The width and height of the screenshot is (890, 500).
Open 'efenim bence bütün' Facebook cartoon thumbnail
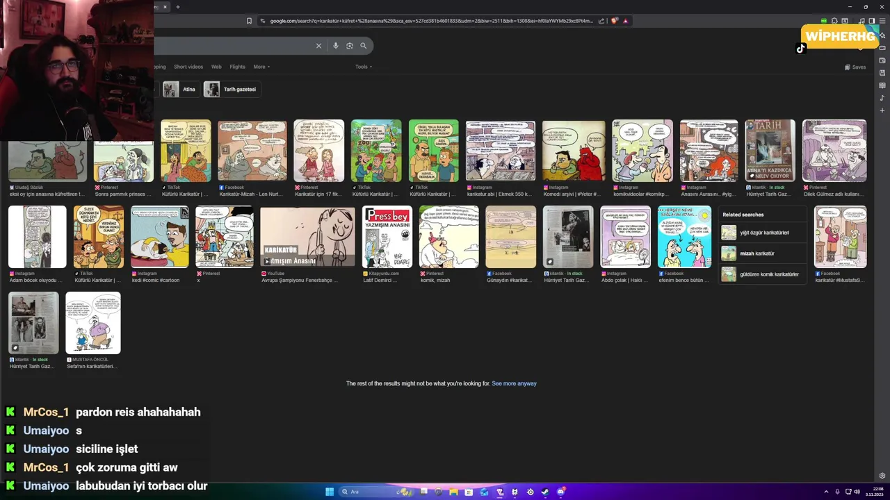click(x=685, y=237)
